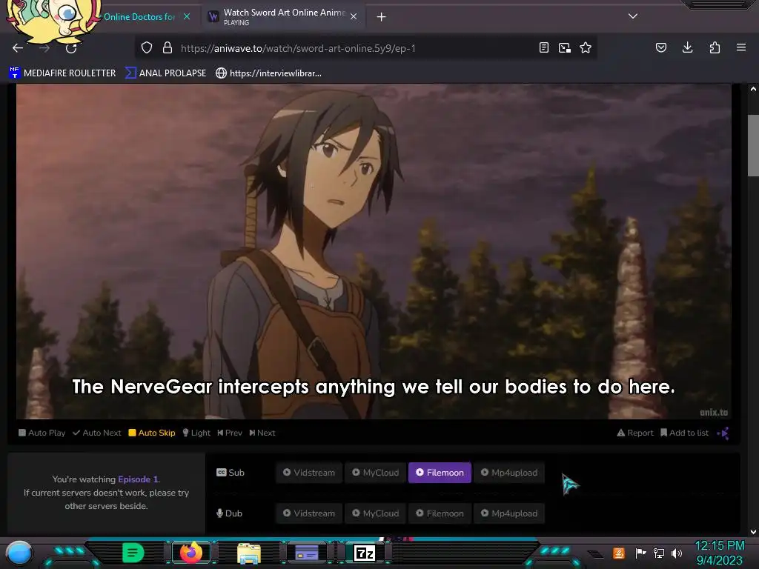
Task: Click the page scrollbar thumb
Action: 753,146
